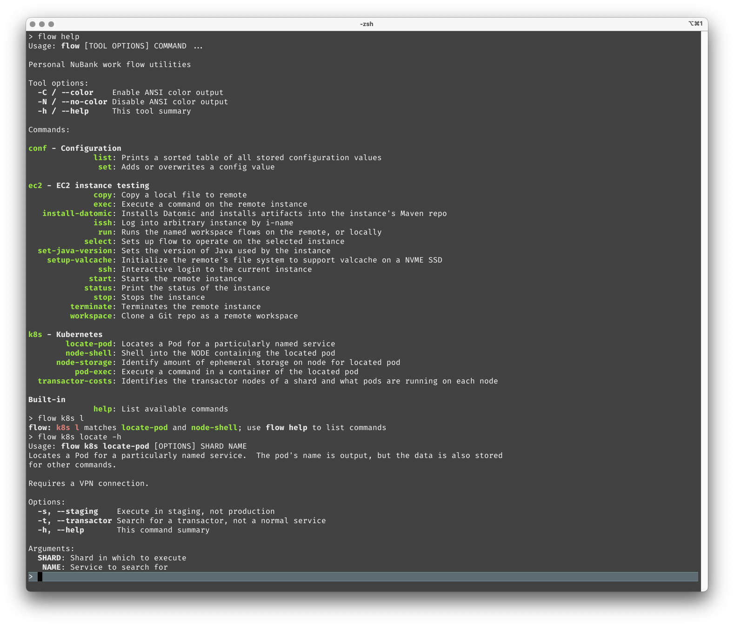Click the 'Tool options:' heading
This screenshot has height=626, width=734.
59,83
